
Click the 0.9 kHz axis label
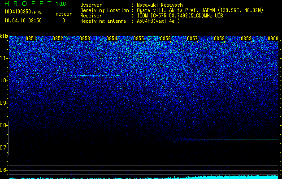coord(4,103)
